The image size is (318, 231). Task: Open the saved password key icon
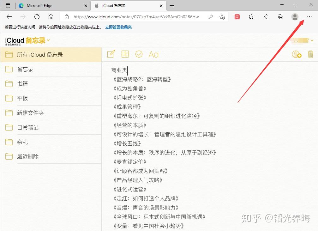(x=211, y=17)
